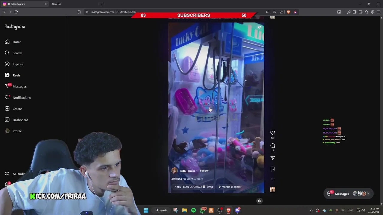Viewport: 383px width, 215px height.
Task: Open Dashboard in sidebar
Action: (16, 120)
